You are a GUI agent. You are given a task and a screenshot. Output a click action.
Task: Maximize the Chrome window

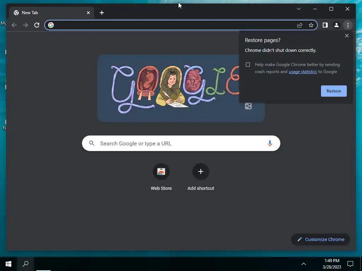331,9
